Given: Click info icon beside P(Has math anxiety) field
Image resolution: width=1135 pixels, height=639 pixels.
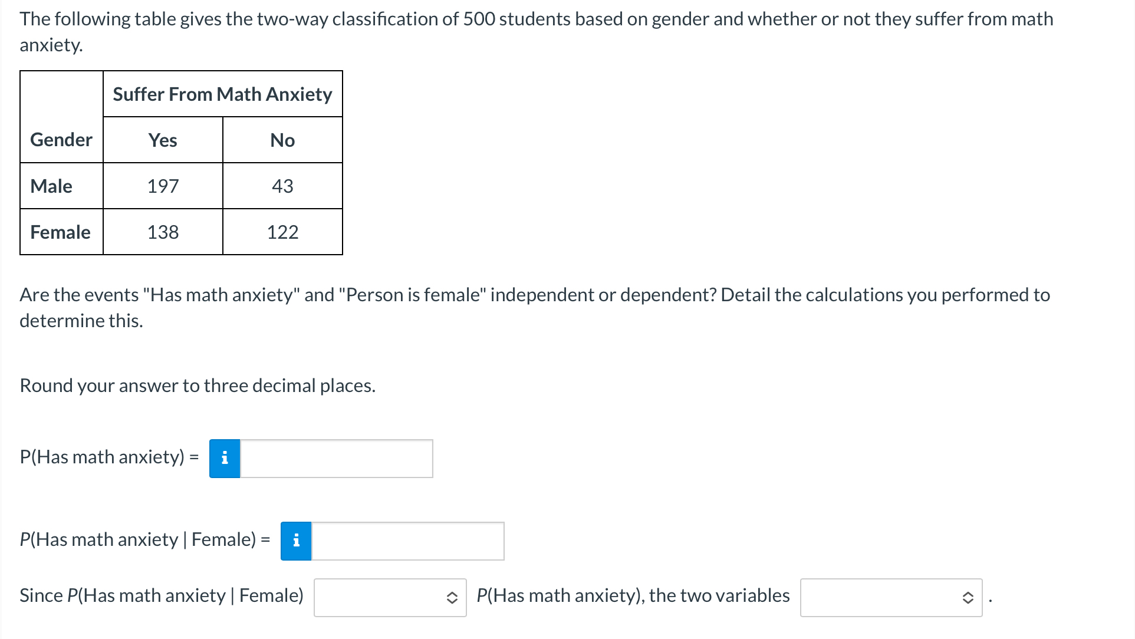Looking at the screenshot, I should (225, 458).
